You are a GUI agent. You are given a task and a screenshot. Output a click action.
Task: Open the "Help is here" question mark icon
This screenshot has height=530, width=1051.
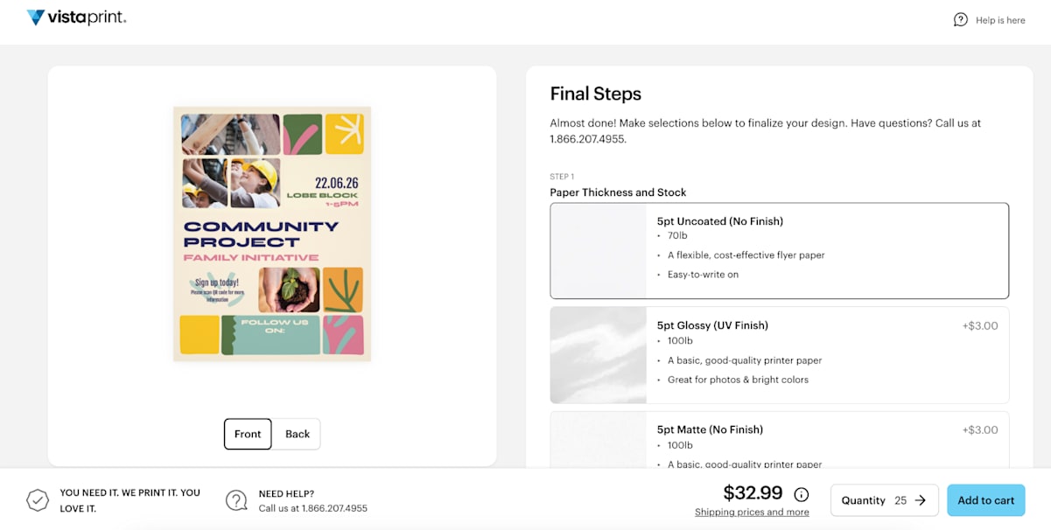960,19
